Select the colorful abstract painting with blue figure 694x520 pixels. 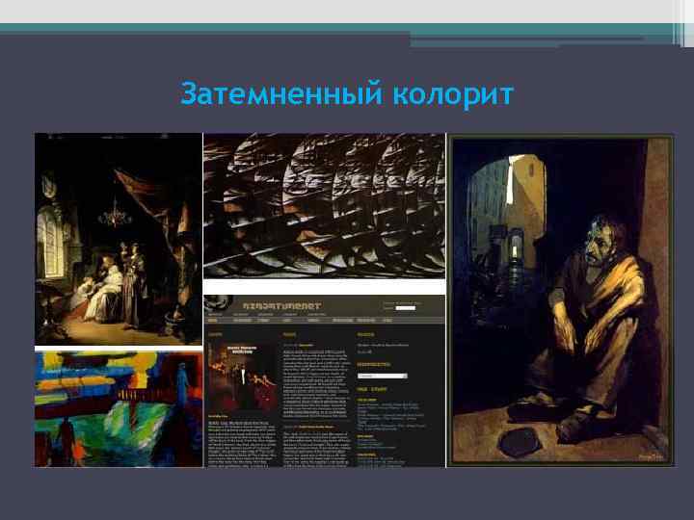(x=119, y=409)
